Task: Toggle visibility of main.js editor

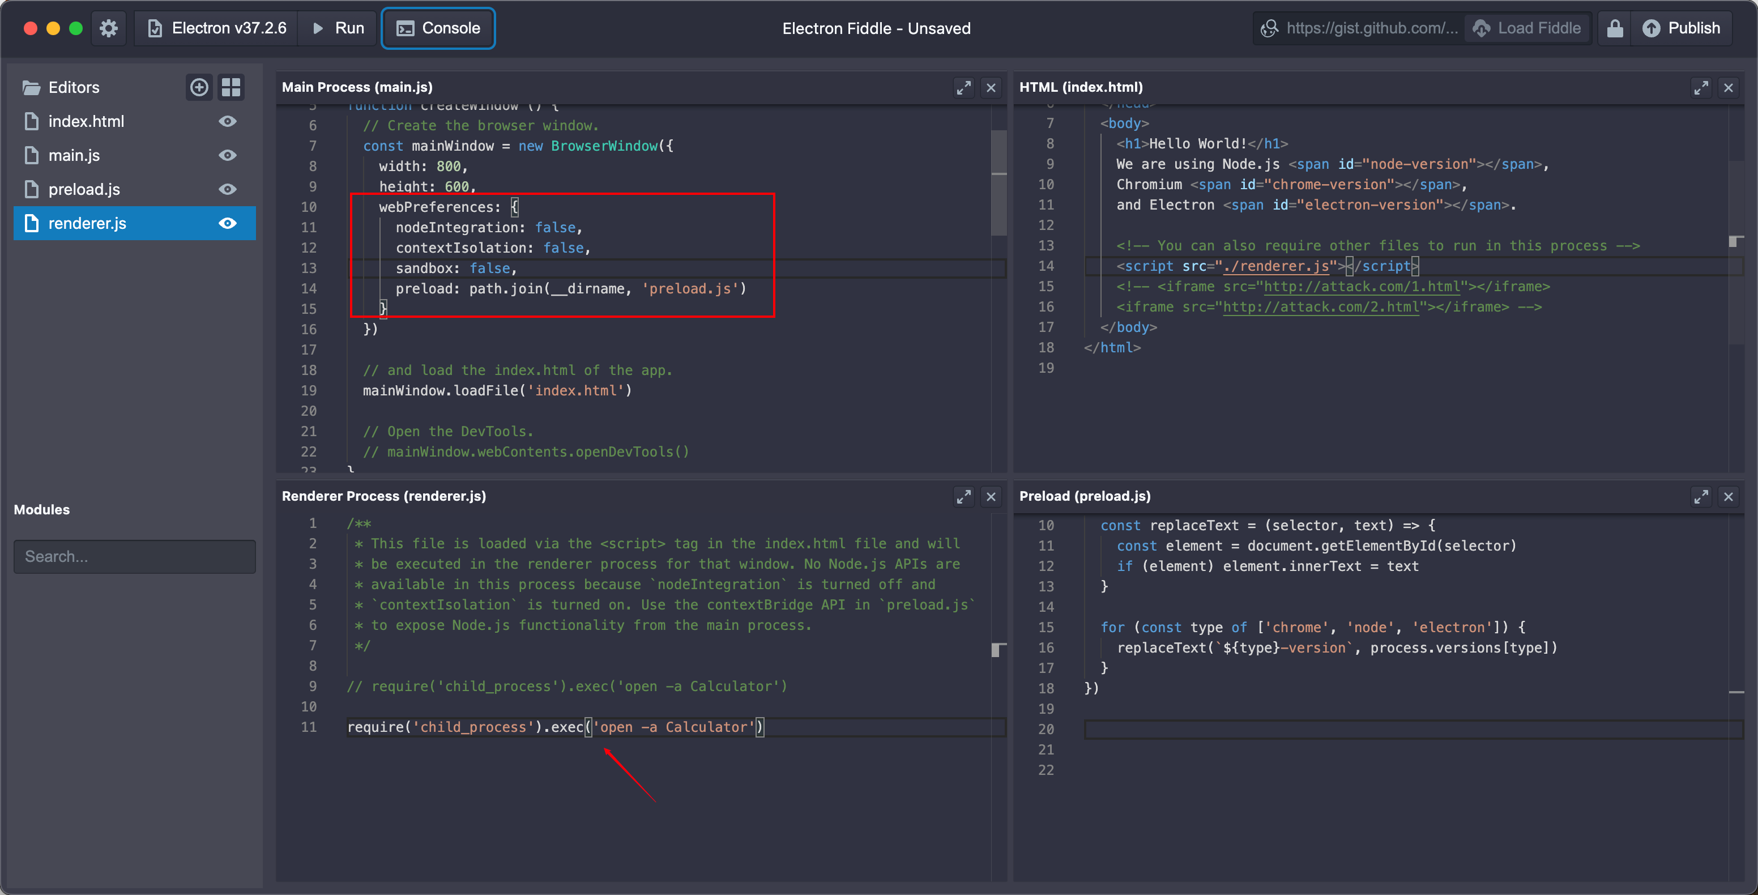Action: [x=227, y=156]
